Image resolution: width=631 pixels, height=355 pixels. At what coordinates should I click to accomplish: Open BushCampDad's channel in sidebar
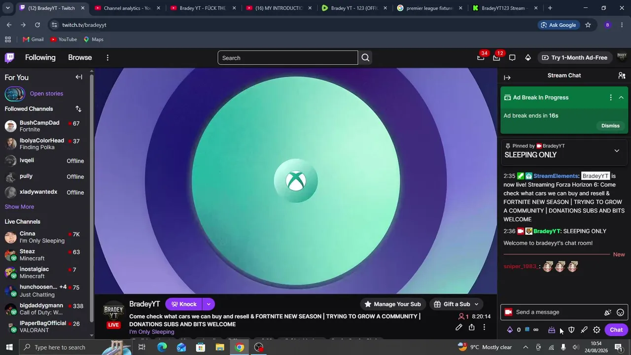coord(45,126)
